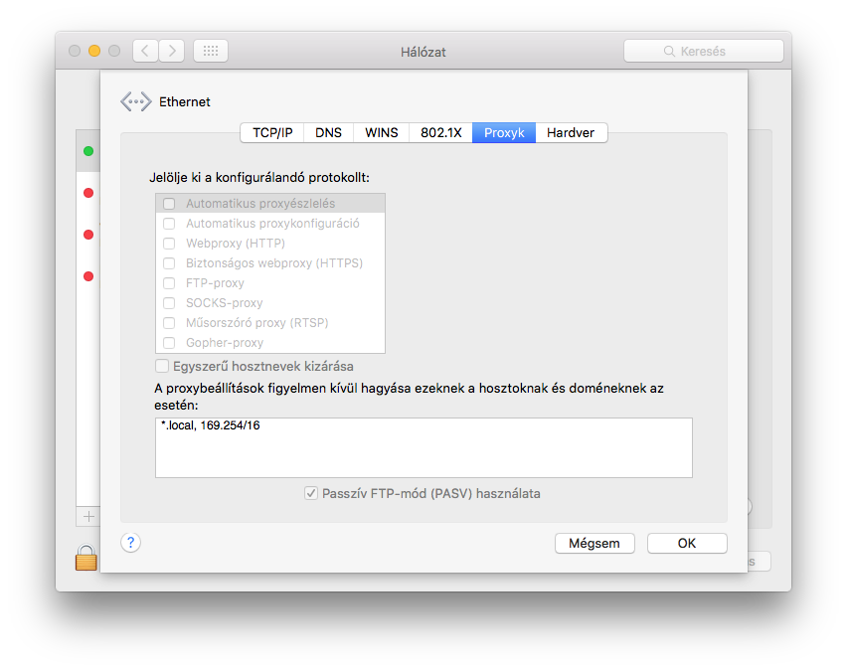The image size is (847, 671).
Task: Click the padlock icon to unlock settings
Action: (x=86, y=558)
